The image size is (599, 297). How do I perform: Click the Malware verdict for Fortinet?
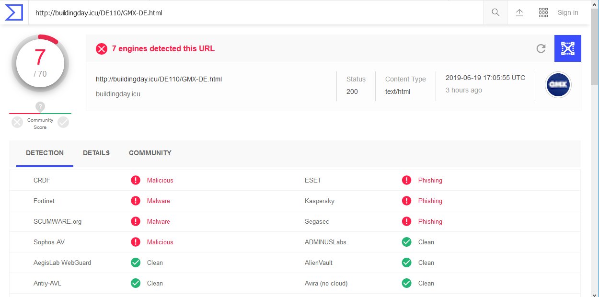coord(159,201)
